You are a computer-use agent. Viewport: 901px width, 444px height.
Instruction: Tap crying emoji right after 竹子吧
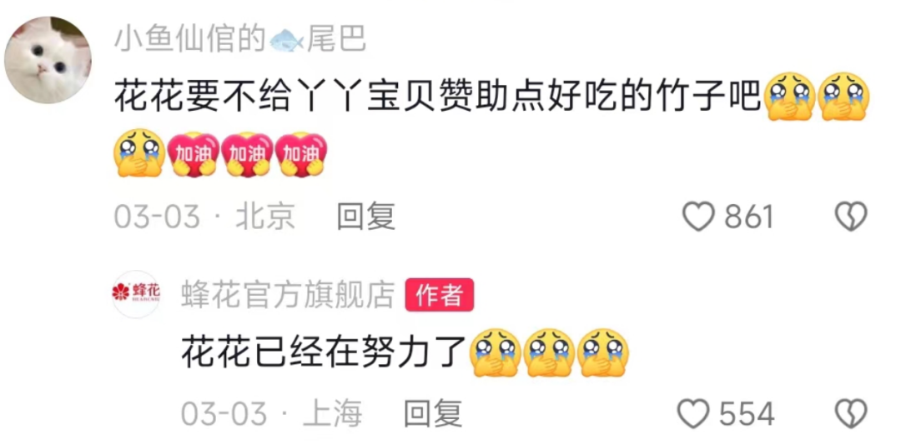pyautogui.click(x=792, y=95)
